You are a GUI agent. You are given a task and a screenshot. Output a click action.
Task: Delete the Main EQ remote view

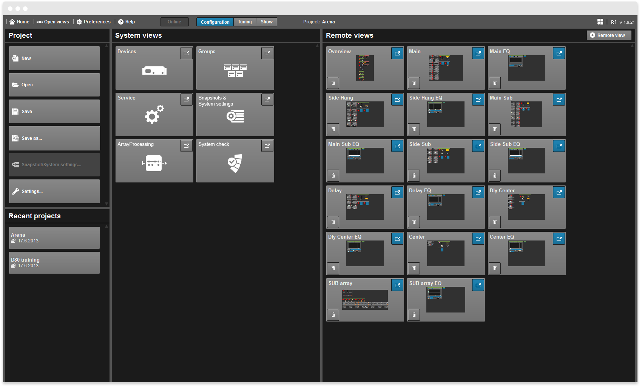(x=495, y=83)
